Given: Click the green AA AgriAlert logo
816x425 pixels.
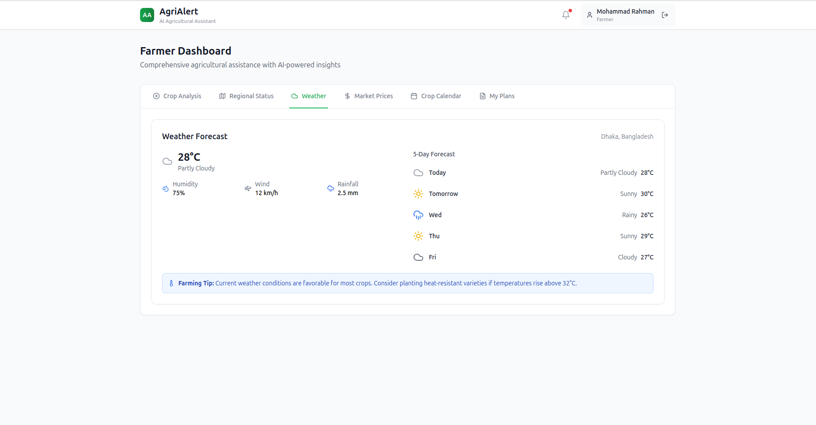Looking at the screenshot, I should click(147, 15).
